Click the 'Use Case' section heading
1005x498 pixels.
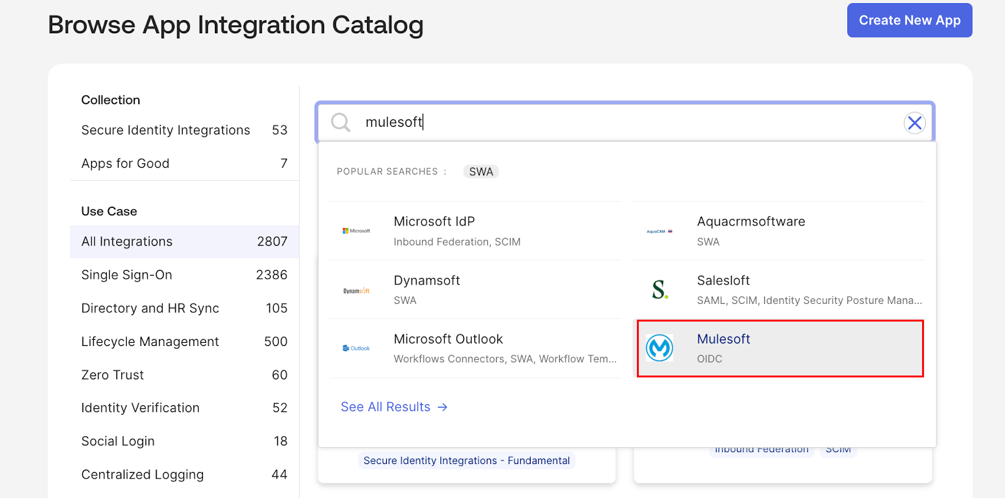(x=109, y=212)
